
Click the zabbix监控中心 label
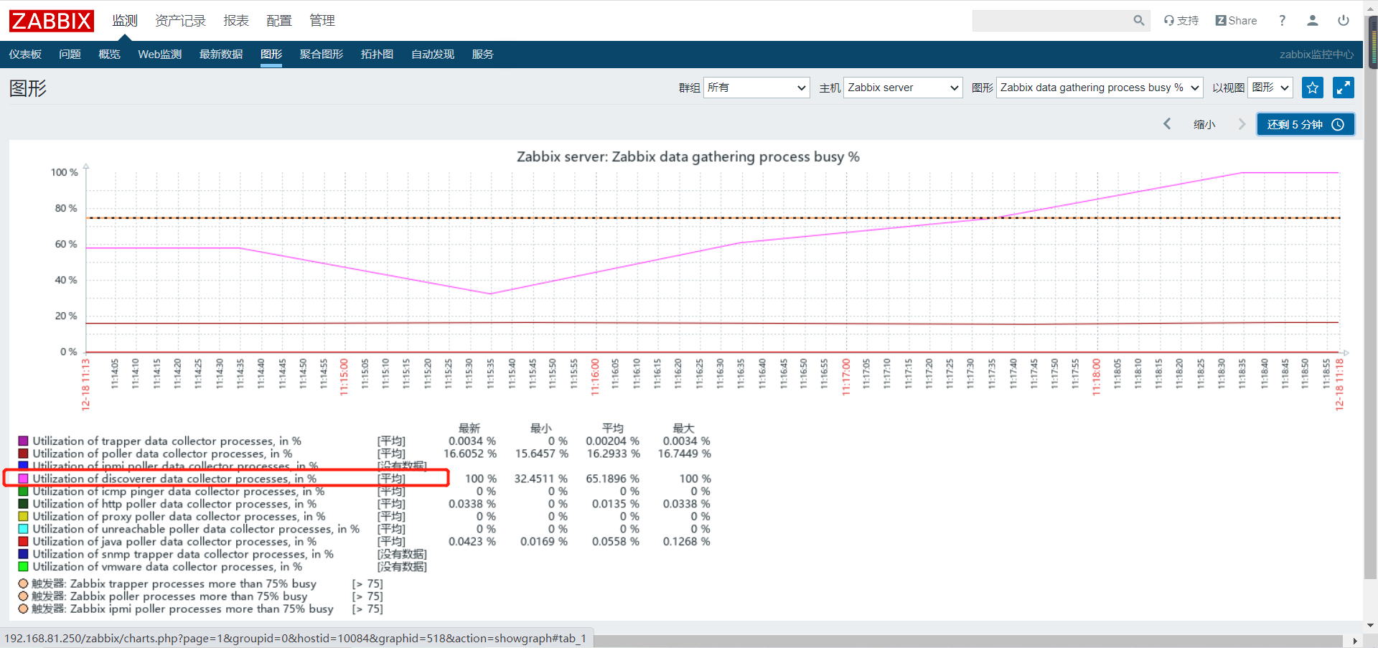coord(1316,55)
